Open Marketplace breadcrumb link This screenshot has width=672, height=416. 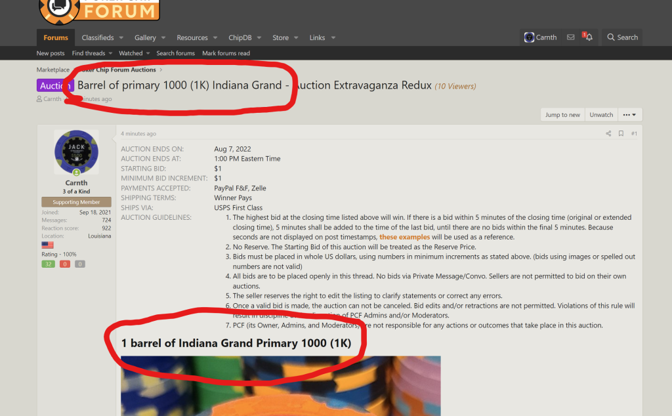pos(52,70)
